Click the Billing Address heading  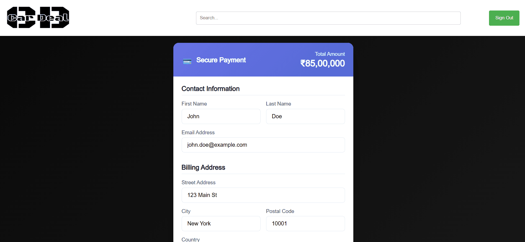tap(203, 167)
